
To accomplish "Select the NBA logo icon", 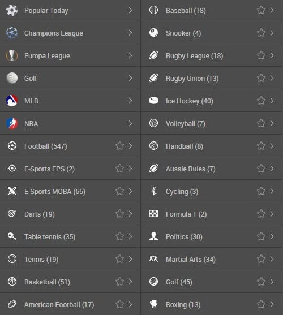I will (12, 123).
